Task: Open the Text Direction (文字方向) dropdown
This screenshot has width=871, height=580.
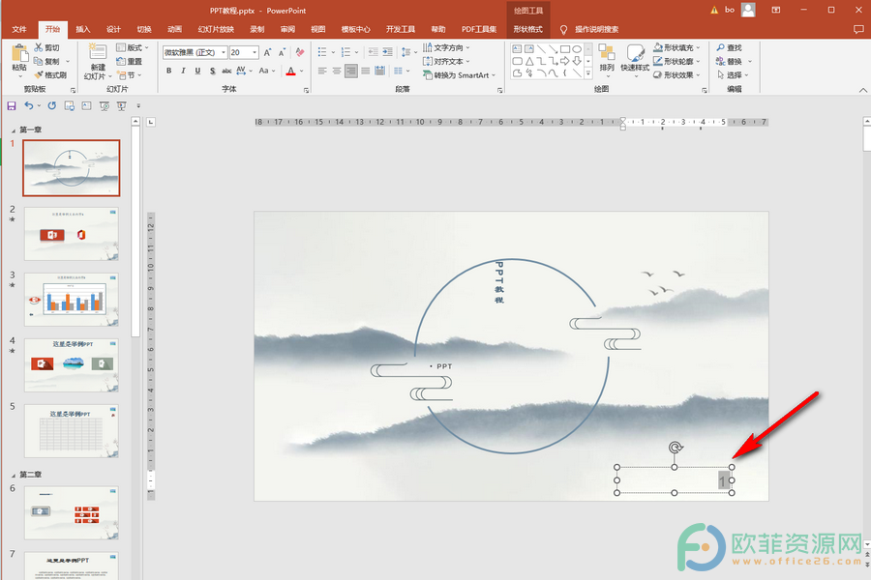Action: 446,47
